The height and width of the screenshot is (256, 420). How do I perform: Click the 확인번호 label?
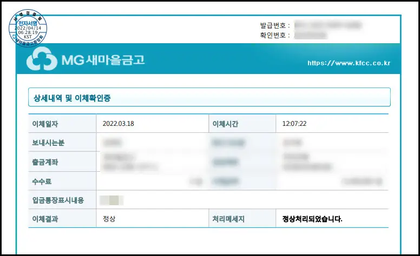pyautogui.click(x=275, y=35)
